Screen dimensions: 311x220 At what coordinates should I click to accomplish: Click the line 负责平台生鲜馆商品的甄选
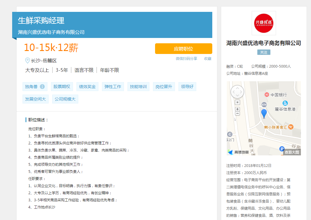[x=54, y=136]
